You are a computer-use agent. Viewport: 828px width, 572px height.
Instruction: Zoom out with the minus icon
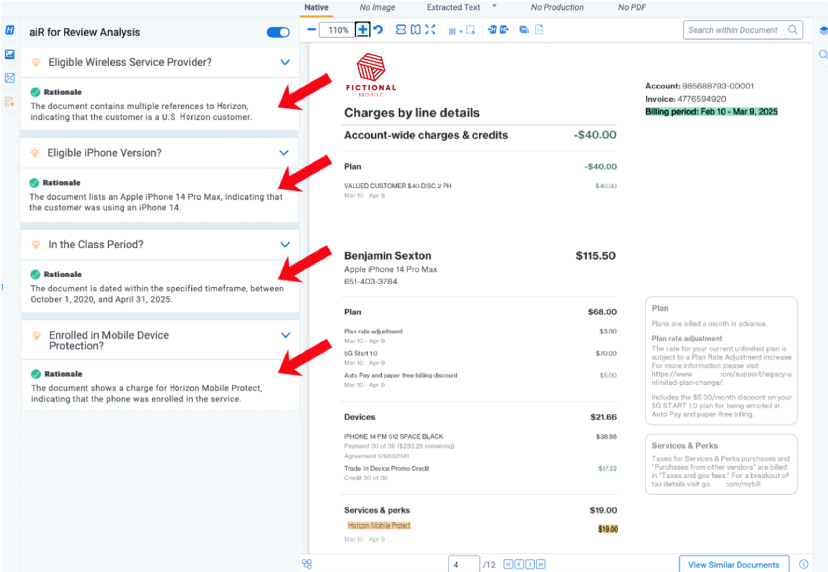point(311,30)
